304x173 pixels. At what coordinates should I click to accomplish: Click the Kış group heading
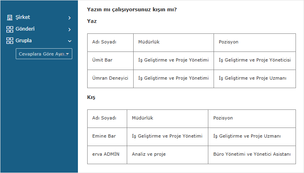(x=91, y=97)
